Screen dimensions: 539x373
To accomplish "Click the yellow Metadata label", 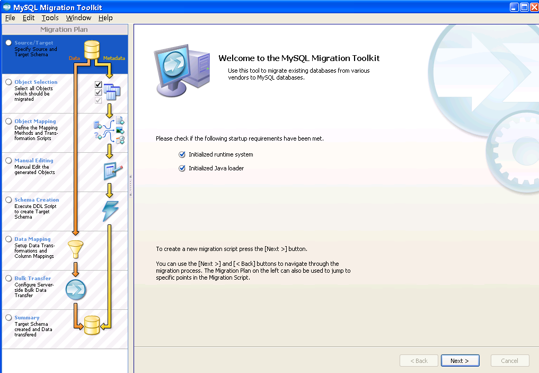I will pyautogui.click(x=114, y=58).
